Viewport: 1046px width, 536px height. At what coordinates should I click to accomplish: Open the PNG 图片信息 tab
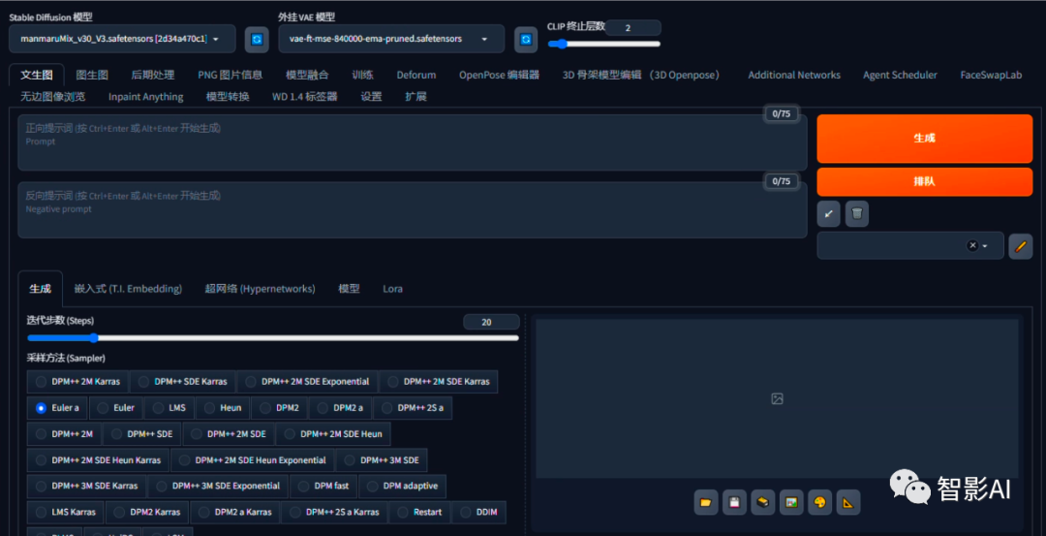231,76
